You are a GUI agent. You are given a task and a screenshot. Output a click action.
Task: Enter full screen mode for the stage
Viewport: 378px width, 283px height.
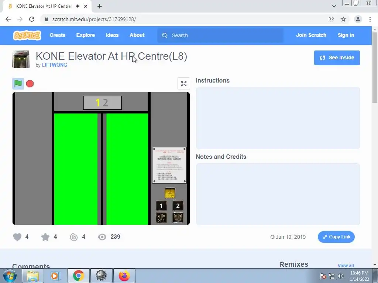(184, 84)
